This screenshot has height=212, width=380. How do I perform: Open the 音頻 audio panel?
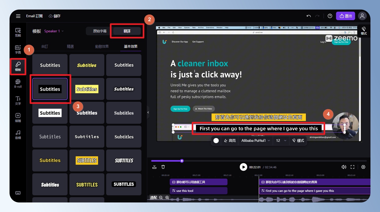coord(18,135)
